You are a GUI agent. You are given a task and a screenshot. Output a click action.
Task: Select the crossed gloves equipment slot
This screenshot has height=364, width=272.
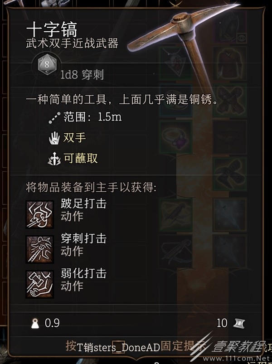(230, 100)
